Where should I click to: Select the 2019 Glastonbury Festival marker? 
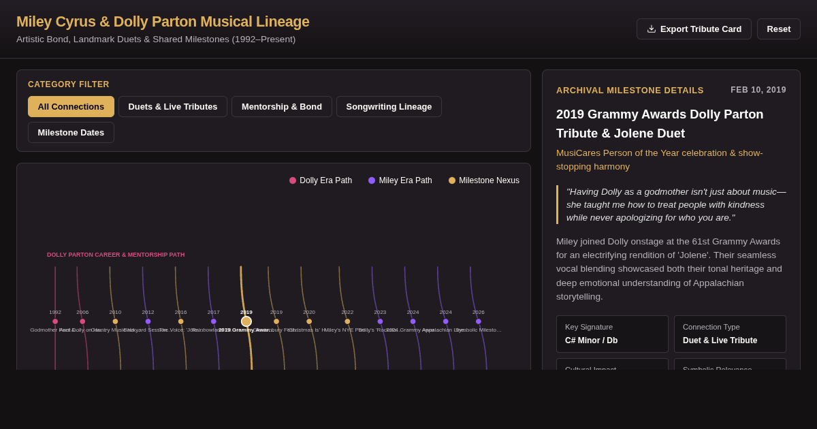tap(276, 321)
